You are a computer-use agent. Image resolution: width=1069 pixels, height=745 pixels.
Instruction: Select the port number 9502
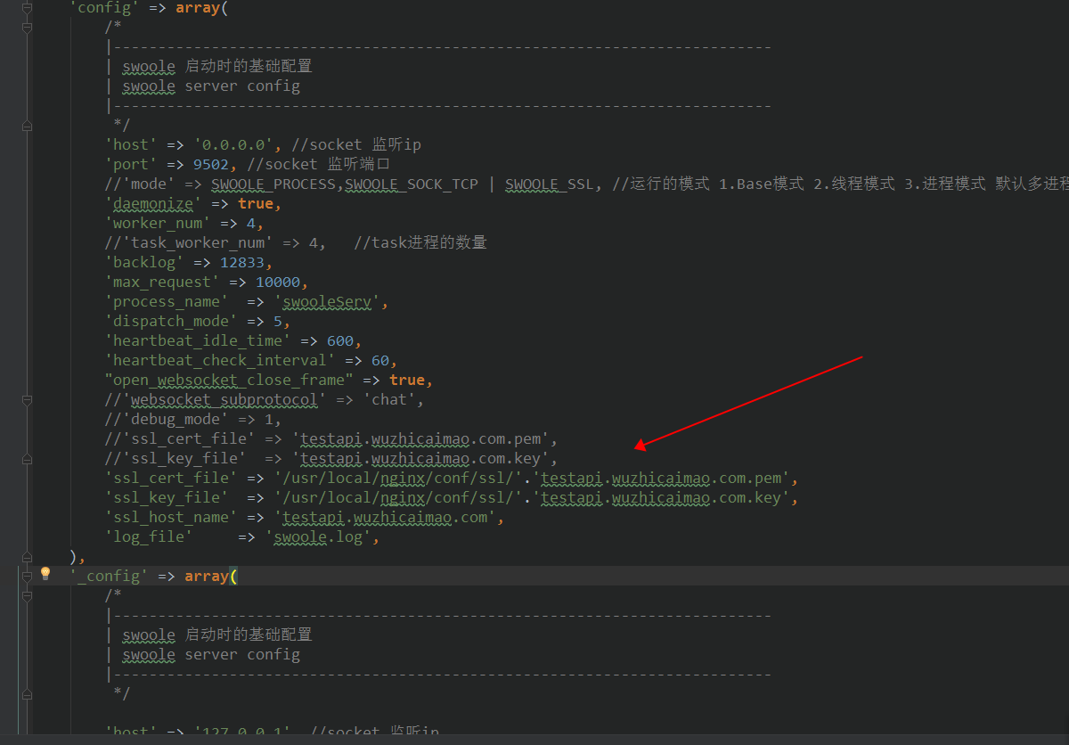(211, 164)
